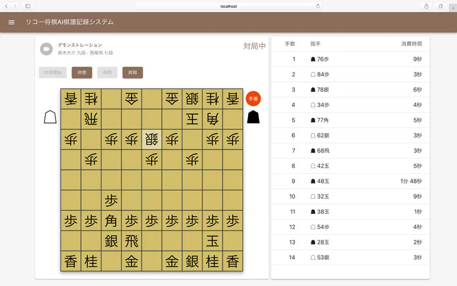Select move 1 (76歩) in the move list
Screen dimensions: 457x286
pos(350,59)
